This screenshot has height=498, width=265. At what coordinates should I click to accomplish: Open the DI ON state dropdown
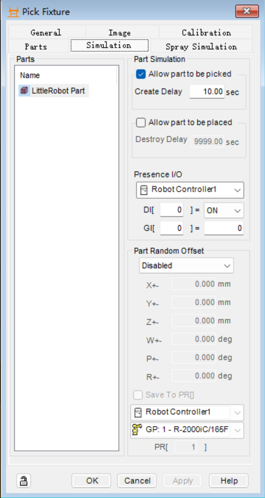224,210
